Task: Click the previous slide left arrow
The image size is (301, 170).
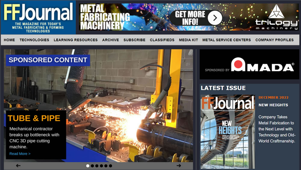Action: coord(18,165)
